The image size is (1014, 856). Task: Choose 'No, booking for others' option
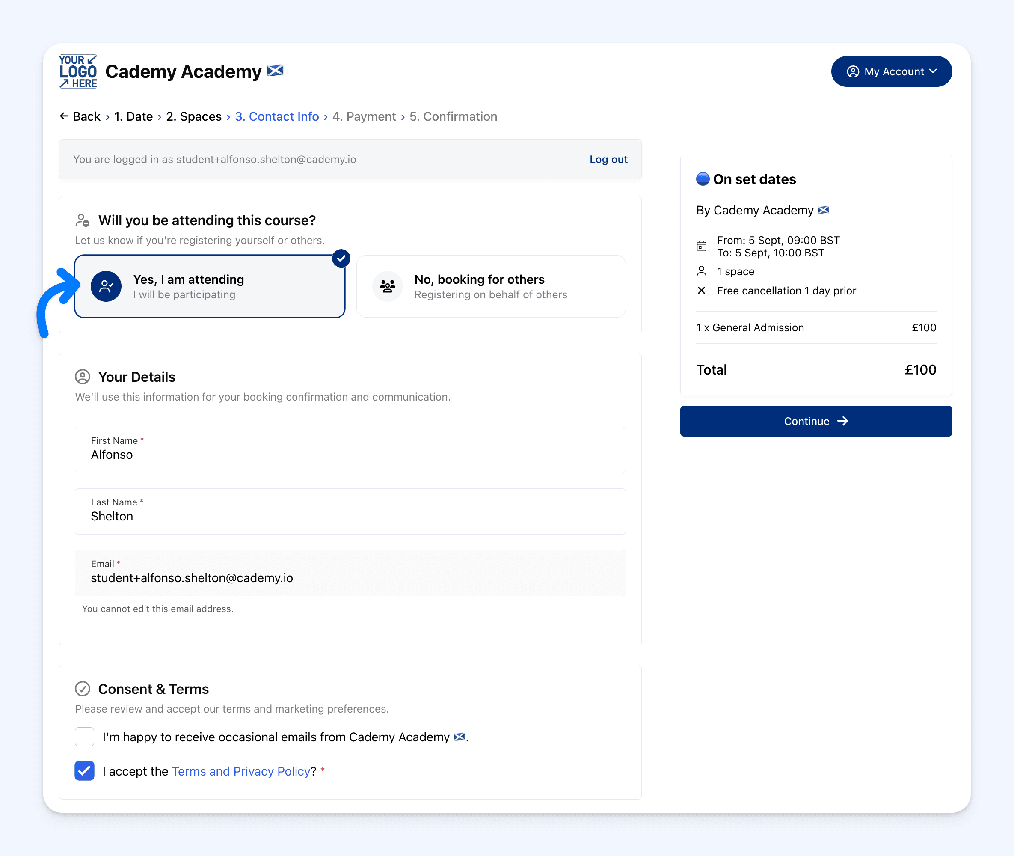pyautogui.click(x=490, y=286)
